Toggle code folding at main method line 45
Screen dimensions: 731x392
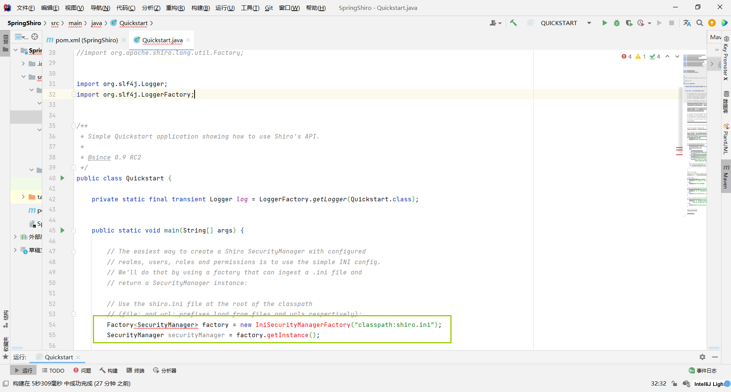tap(74, 231)
